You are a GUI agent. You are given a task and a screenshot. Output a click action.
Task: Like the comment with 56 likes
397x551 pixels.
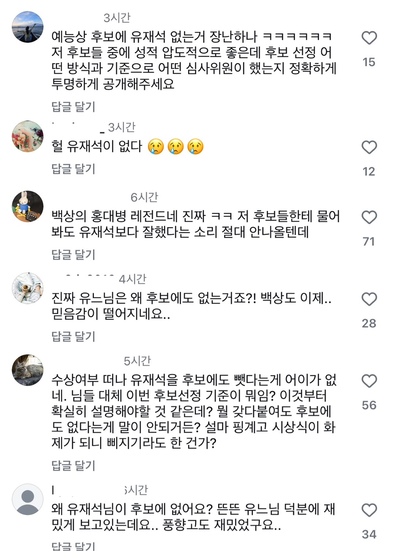(369, 381)
